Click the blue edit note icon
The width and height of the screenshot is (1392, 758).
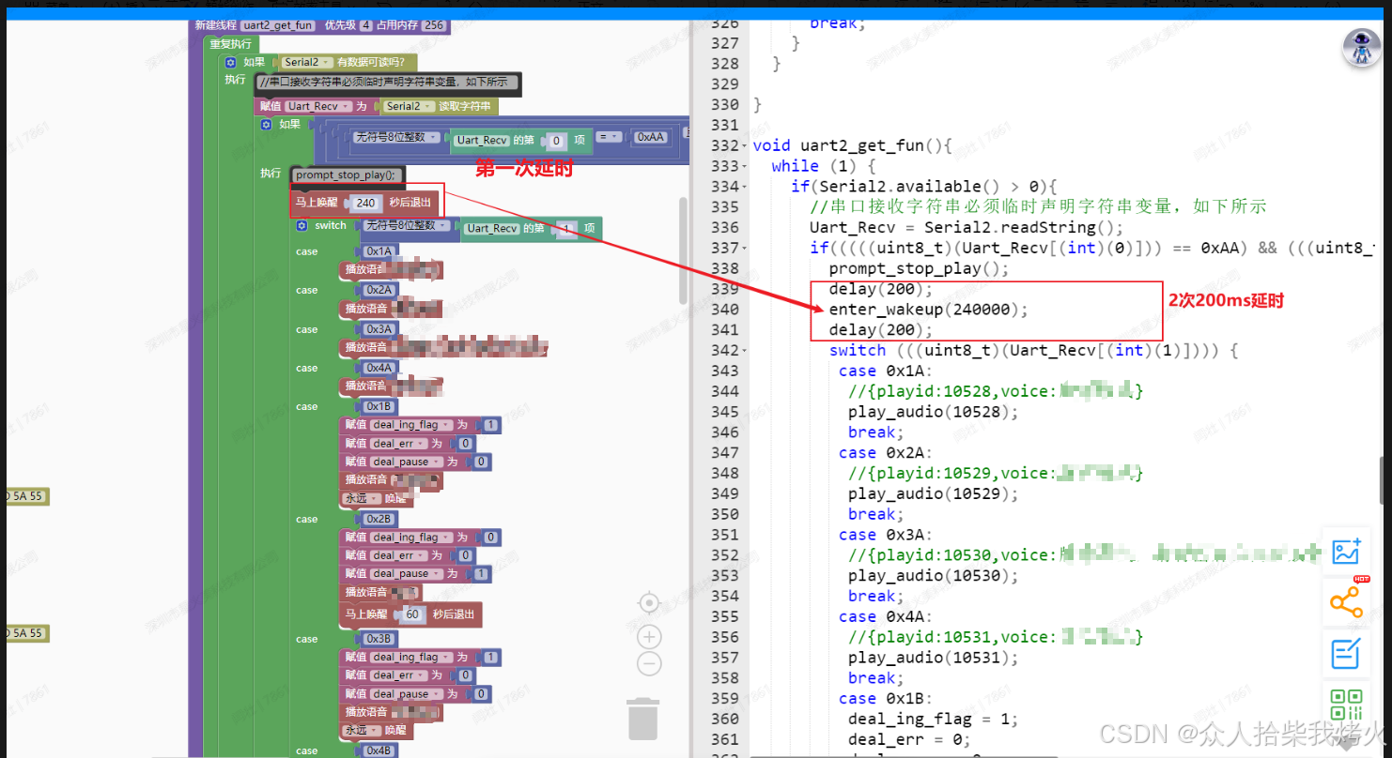click(x=1347, y=653)
